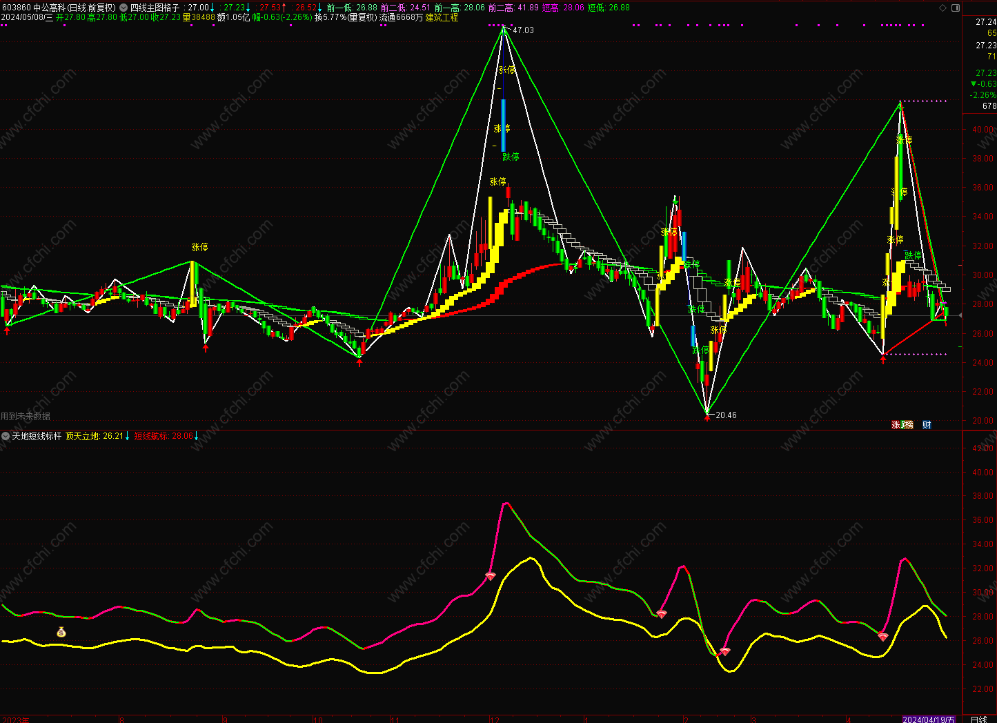Viewport: 997px width, 723px height.
Task: Select the 日线 period label at bottom right
Action: 979,719
